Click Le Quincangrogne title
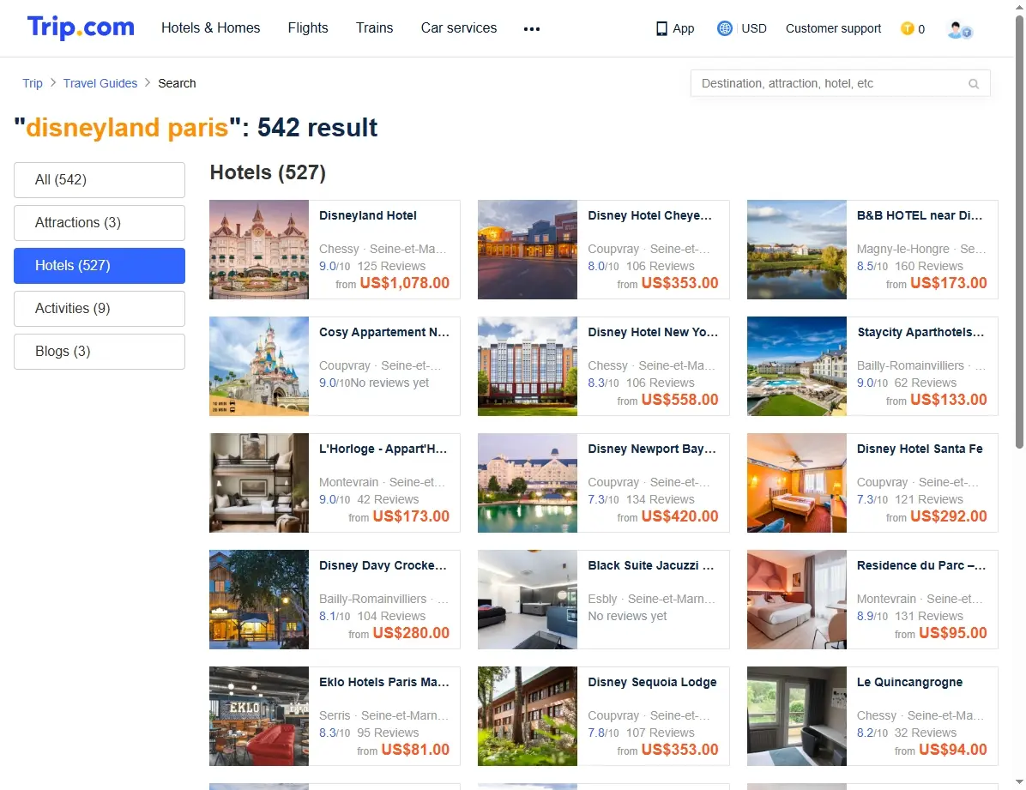 point(909,682)
